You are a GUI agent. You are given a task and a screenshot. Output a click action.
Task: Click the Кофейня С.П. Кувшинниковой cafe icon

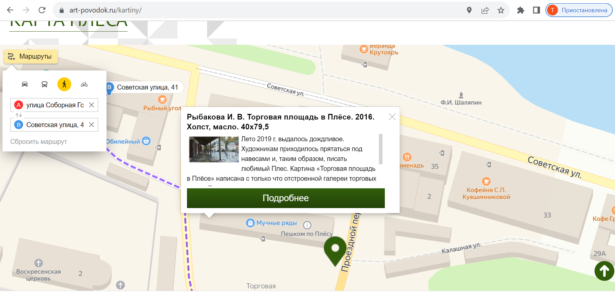click(486, 181)
